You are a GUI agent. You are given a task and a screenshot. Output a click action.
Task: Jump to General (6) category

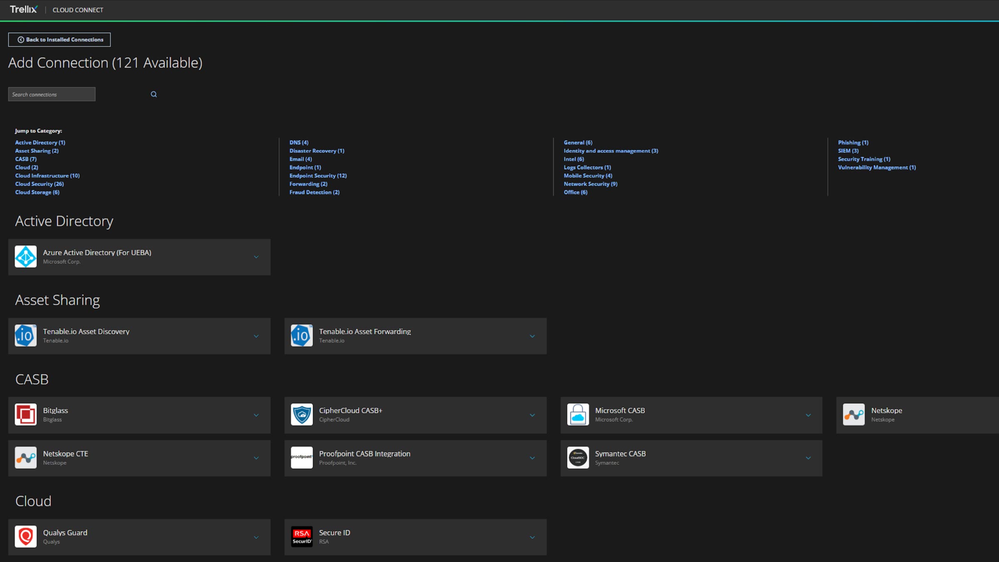tap(578, 142)
